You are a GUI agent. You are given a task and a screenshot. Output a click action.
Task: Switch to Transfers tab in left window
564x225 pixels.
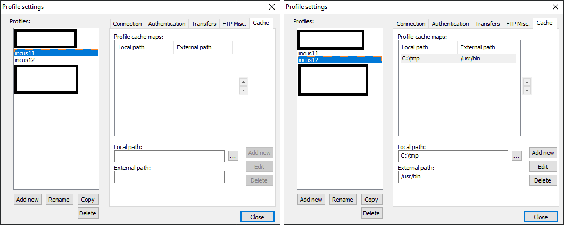204,24
